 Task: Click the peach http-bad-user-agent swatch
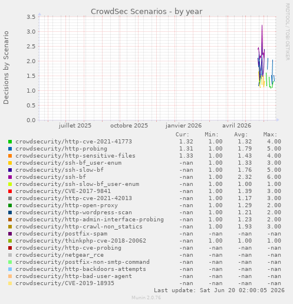10,276
